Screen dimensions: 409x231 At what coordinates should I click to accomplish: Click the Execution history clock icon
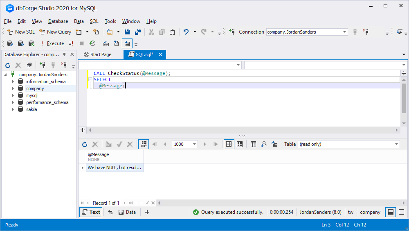tap(92, 43)
